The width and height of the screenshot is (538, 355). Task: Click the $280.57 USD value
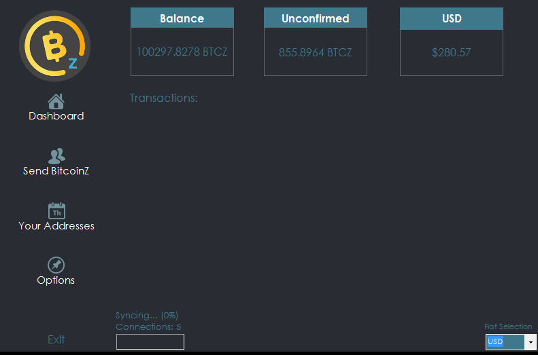pos(451,52)
